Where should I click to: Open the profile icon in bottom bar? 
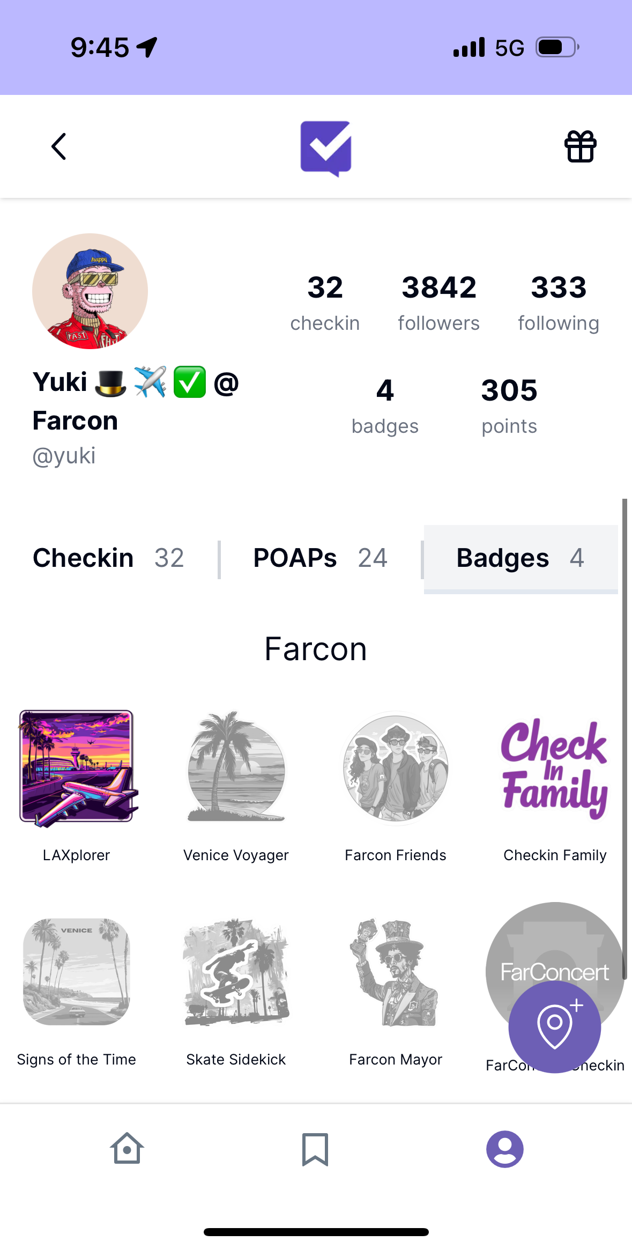tap(504, 1149)
